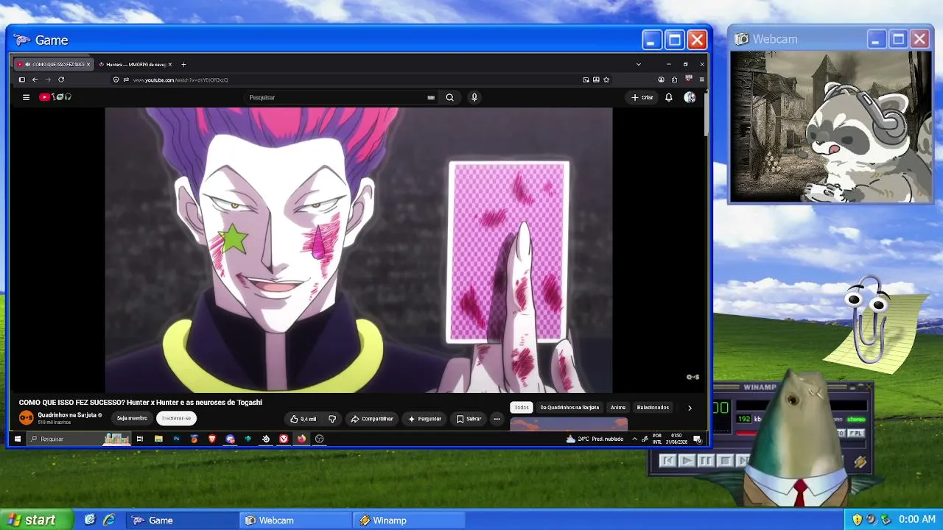Viewport: 943px width, 530px height.
Task: Share the video via Compartilhar
Action: tap(371, 419)
